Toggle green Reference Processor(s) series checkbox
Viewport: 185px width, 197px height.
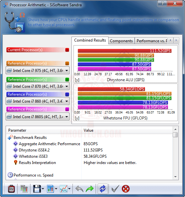67,80
